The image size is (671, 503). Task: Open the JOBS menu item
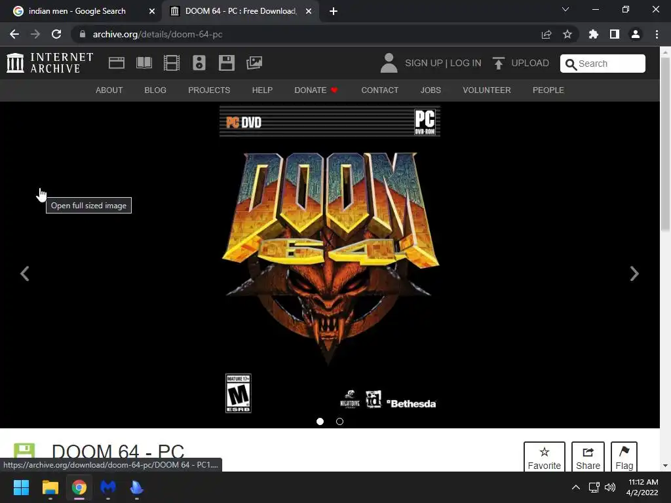(431, 90)
